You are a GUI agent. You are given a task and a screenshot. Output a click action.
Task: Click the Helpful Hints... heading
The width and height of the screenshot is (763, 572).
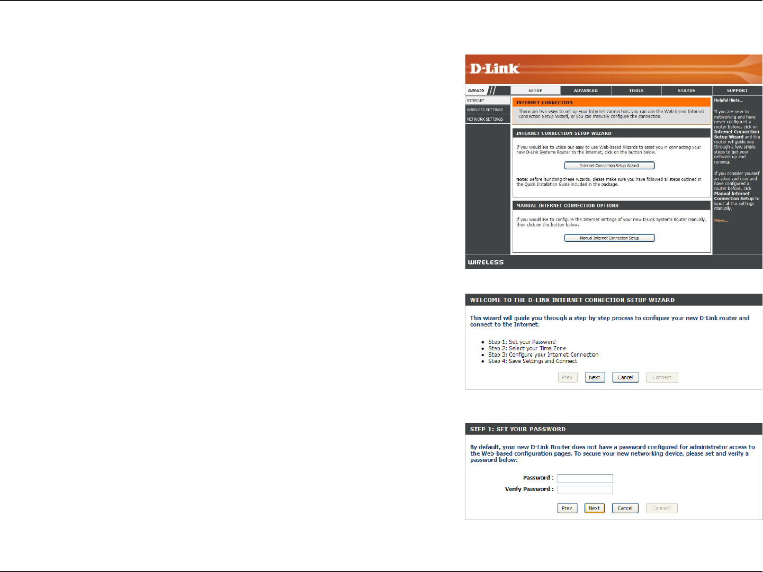728,100
